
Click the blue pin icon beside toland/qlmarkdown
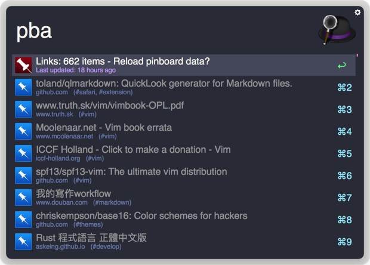(23, 87)
